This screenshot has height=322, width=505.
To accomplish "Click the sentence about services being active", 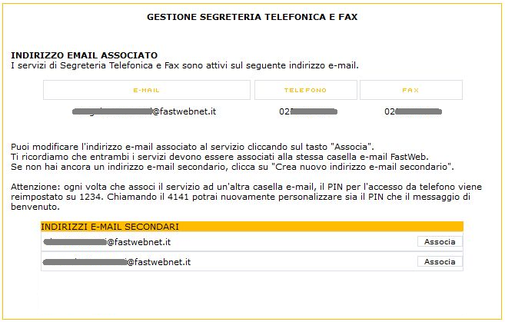I will [x=184, y=65].
